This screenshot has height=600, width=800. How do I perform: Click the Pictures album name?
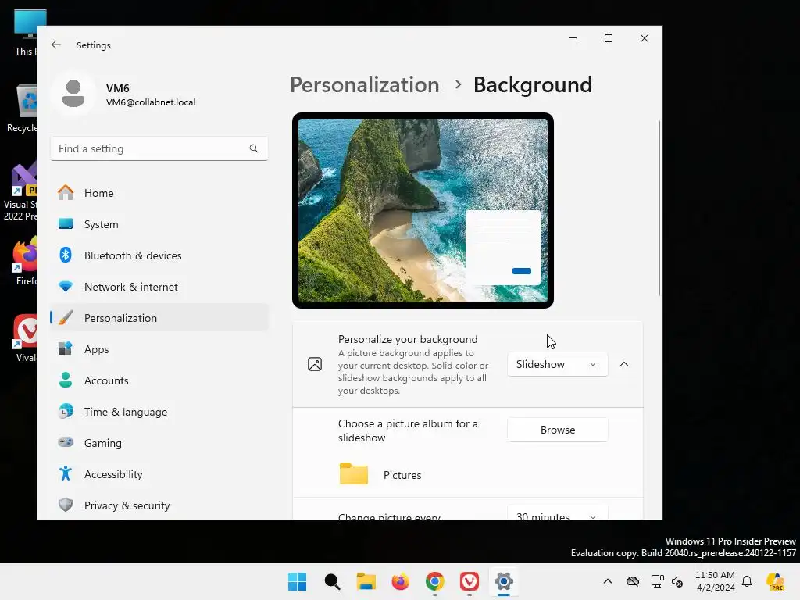click(x=402, y=475)
